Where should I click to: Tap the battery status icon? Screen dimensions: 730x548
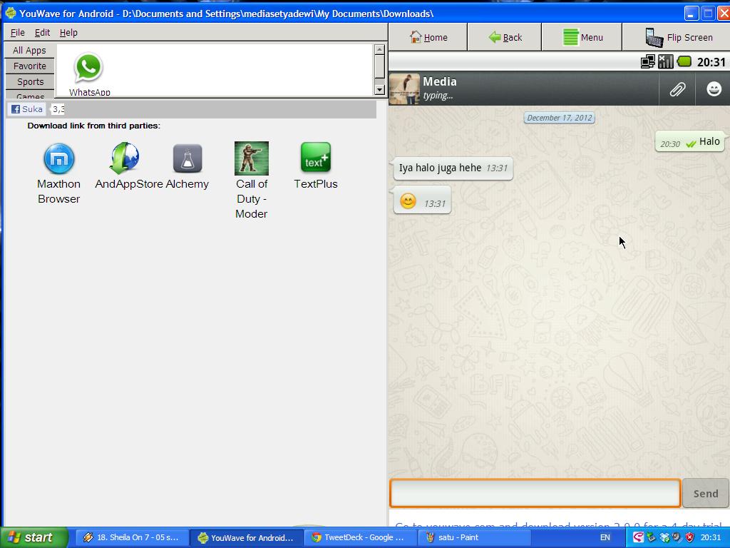pyautogui.click(x=684, y=61)
